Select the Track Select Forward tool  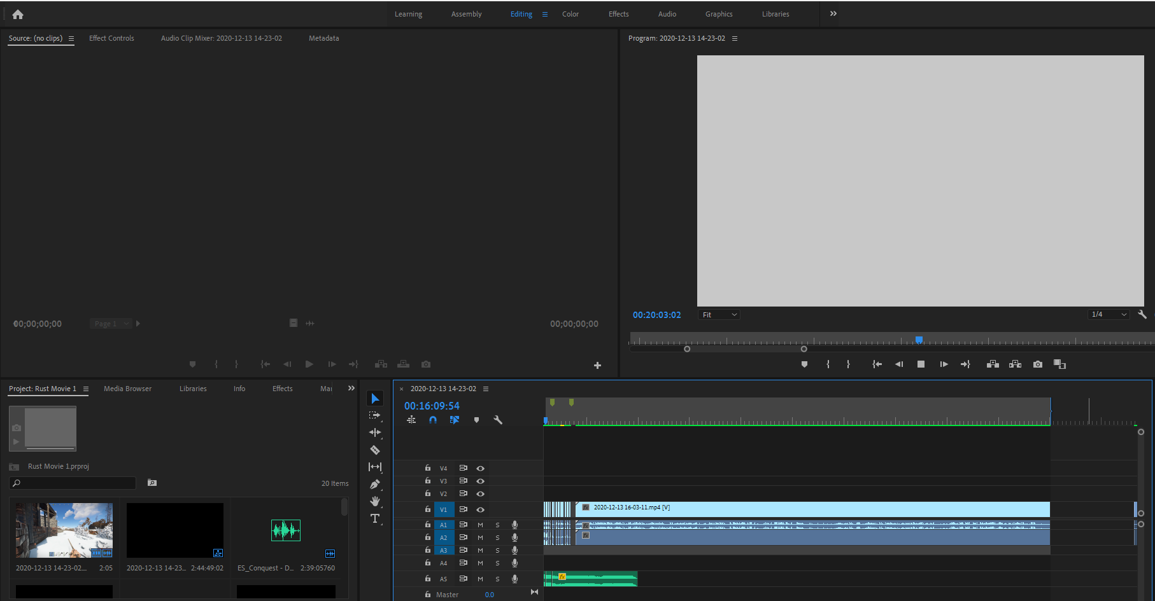[x=375, y=415]
